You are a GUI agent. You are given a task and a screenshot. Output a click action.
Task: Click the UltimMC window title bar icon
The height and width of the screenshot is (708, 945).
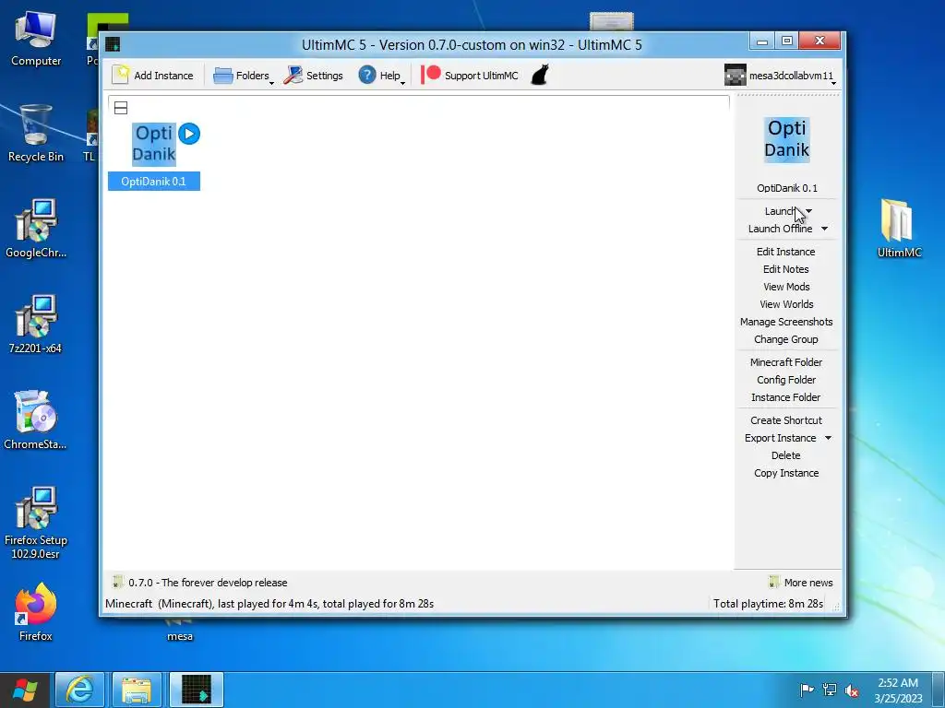113,44
